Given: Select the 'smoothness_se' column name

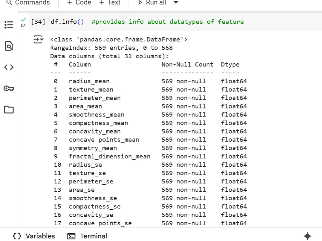Looking at the screenshot, I should click(x=93, y=198).
